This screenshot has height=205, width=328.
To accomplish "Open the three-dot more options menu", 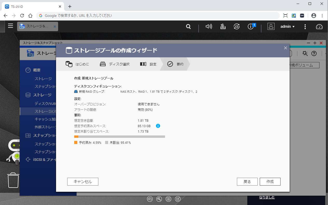I will [305, 26].
